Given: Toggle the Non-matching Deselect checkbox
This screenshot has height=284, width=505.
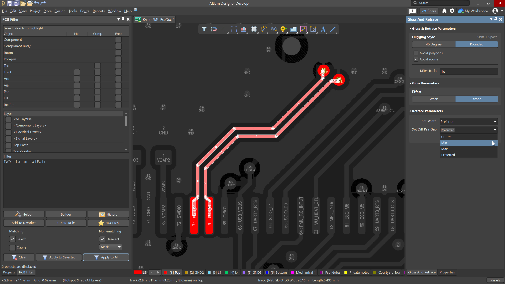Looking at the screenshot, I should [x=102, y=239].
